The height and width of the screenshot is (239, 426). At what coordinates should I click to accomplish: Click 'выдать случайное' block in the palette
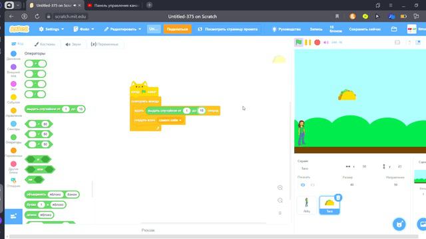55,109
